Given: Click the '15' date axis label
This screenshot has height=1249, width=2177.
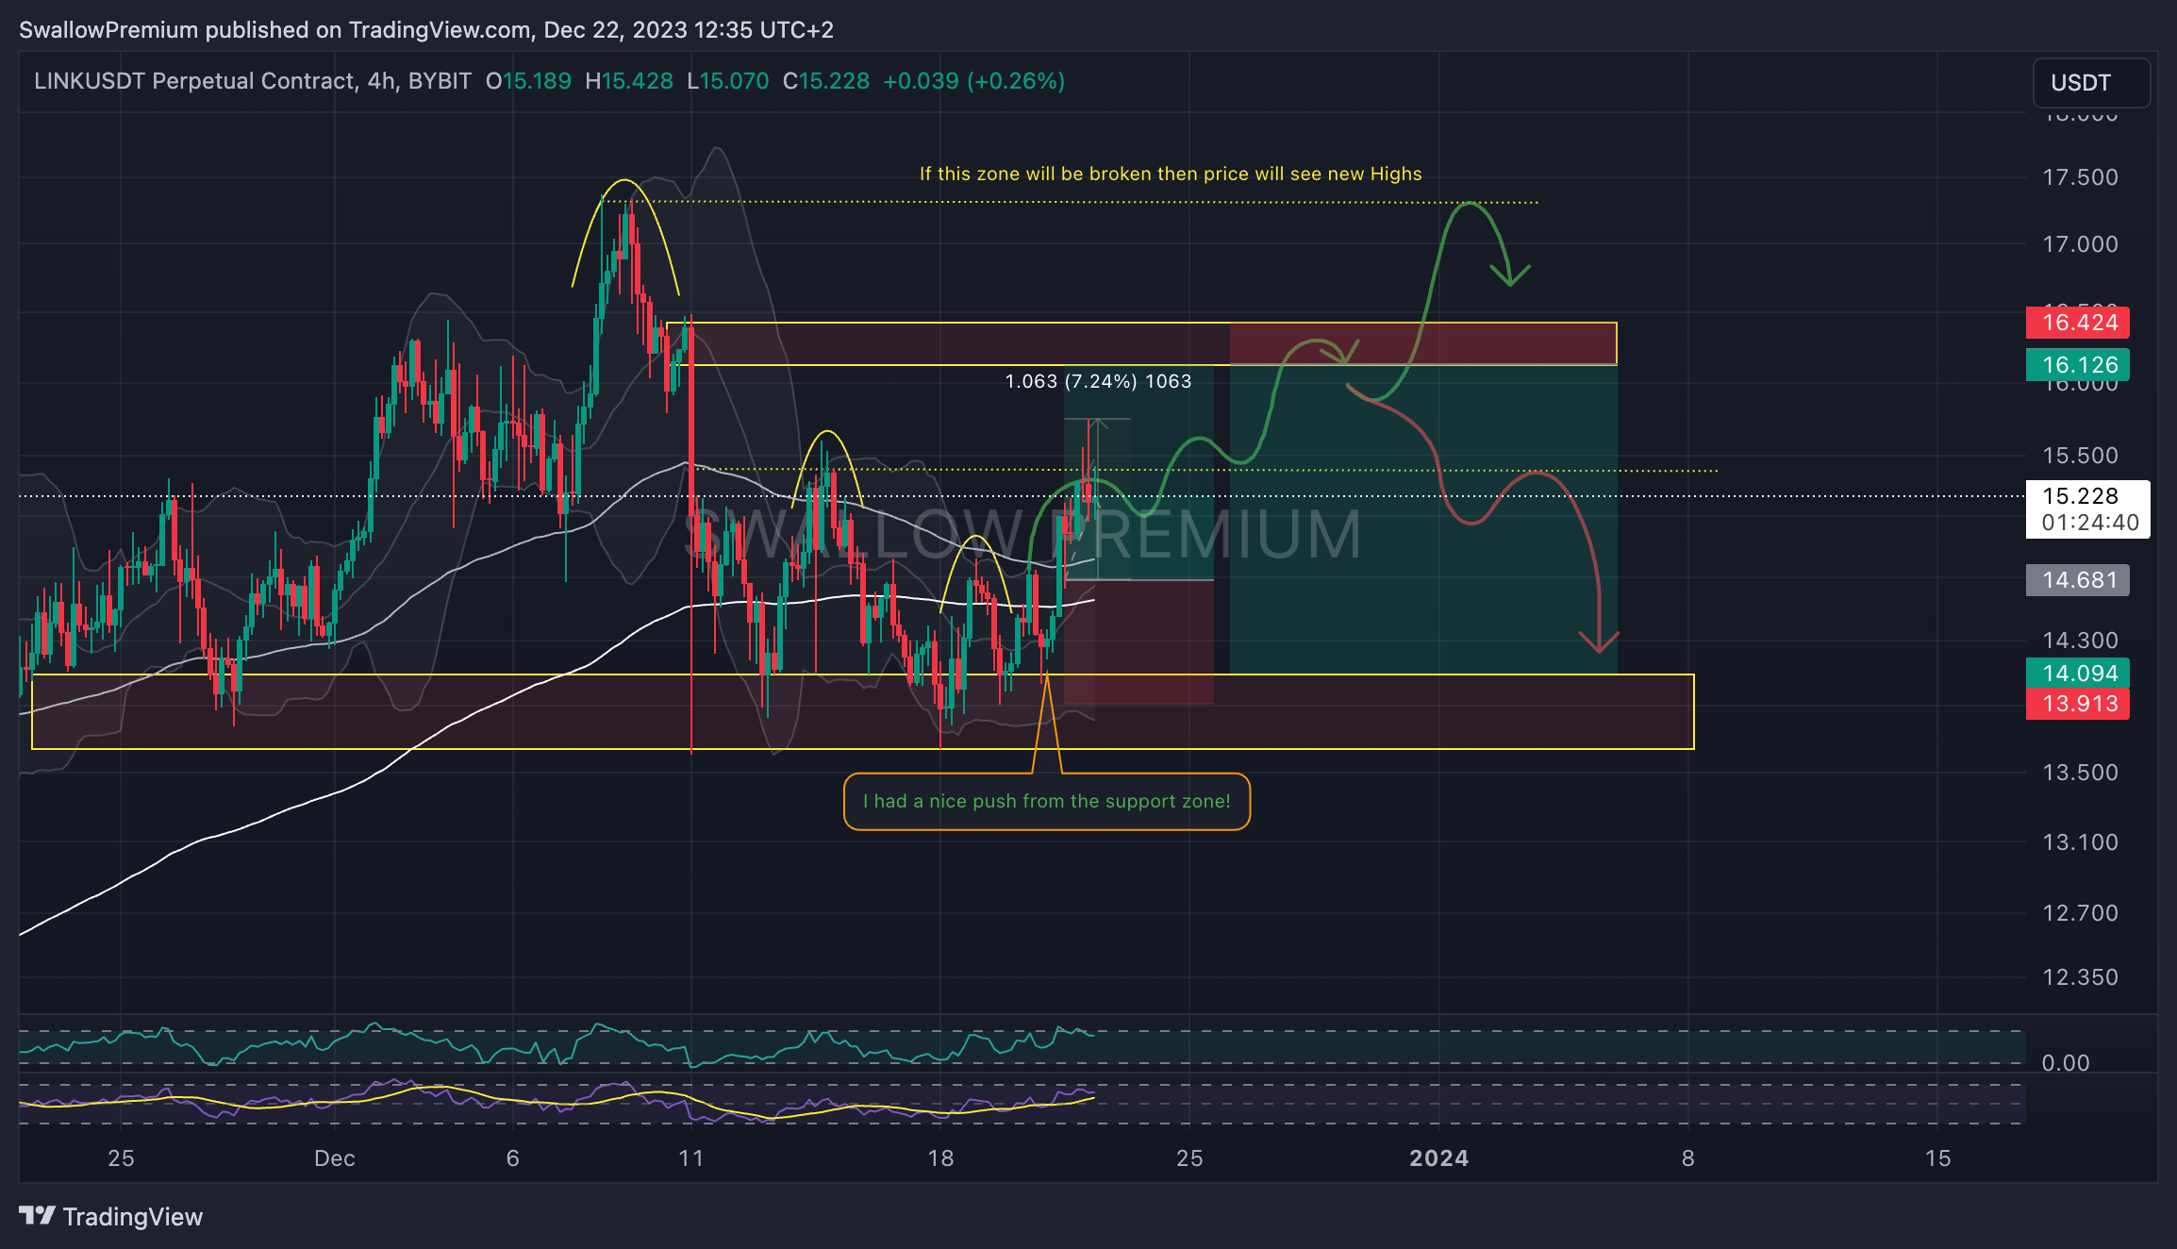Looking at the screenshot, I should [x=1937, y=1158].
